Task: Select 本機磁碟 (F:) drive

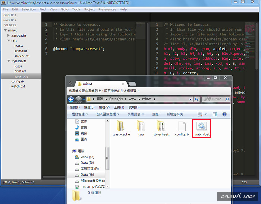Action: 87,169
